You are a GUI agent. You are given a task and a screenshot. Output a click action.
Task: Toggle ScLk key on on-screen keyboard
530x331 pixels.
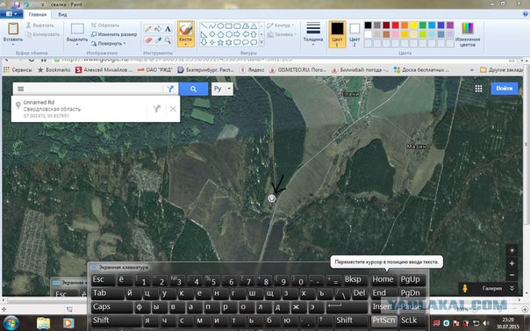pyautogui.click(x=412, y=320)
